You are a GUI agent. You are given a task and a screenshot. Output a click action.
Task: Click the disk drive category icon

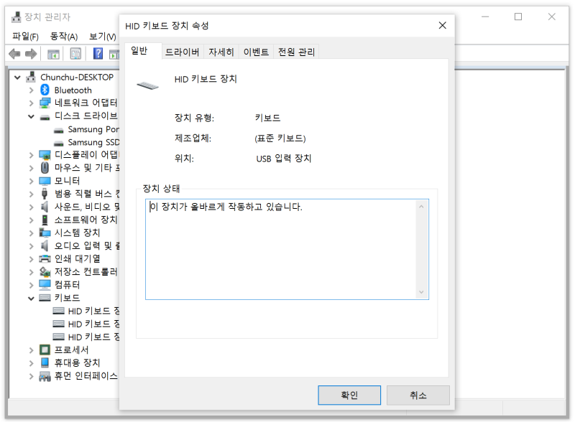coord(45,117)
